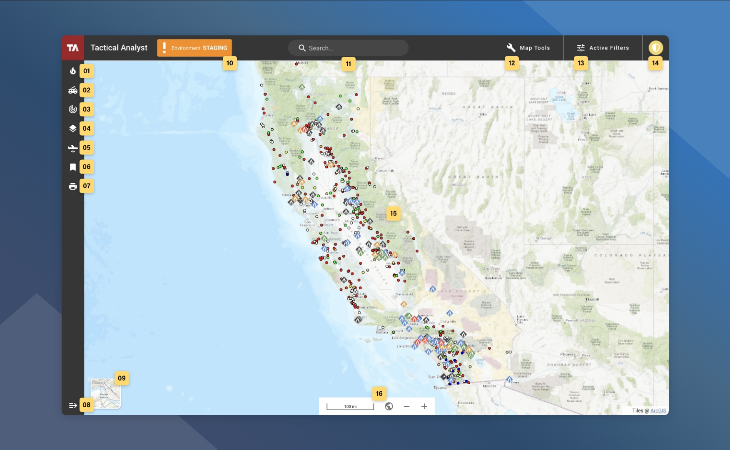Open the map layers panel icon
The width and height of the screenshot is (730, 450).
(x=73, y=129)
